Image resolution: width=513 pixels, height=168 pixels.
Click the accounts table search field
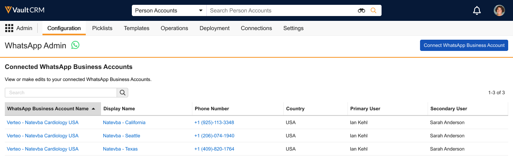pos(61,93)
